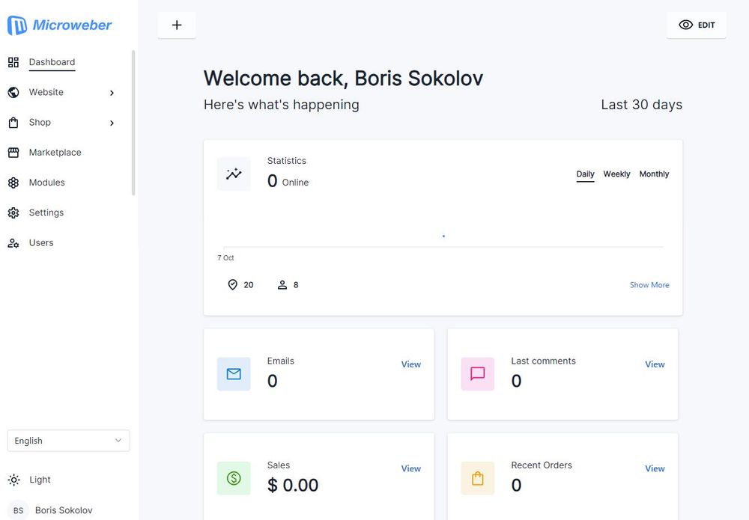Open Modules in the sidebar
Screen dimensions: 749x520
(x=46, y=183)
